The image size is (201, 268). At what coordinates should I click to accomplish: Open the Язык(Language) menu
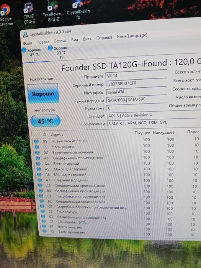(x=132, y=36)
